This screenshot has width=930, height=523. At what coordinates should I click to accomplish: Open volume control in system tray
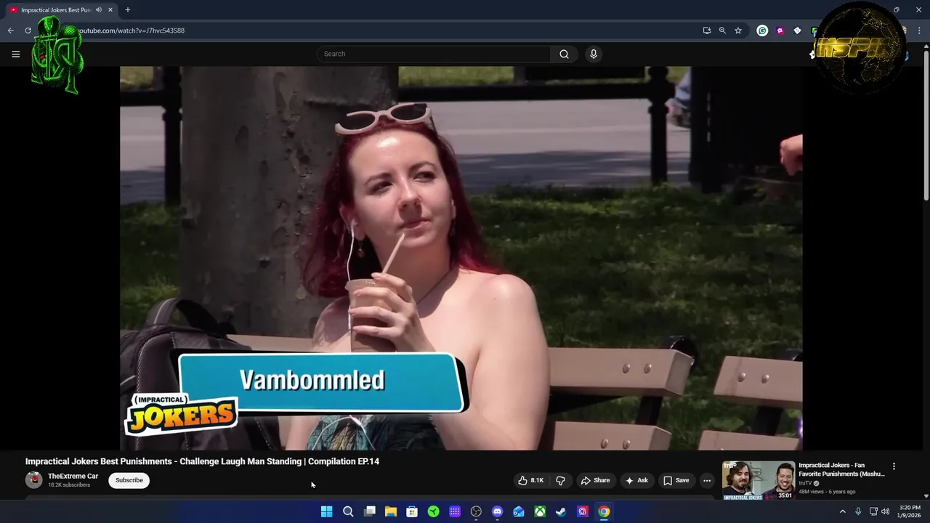tap(885, 511)
